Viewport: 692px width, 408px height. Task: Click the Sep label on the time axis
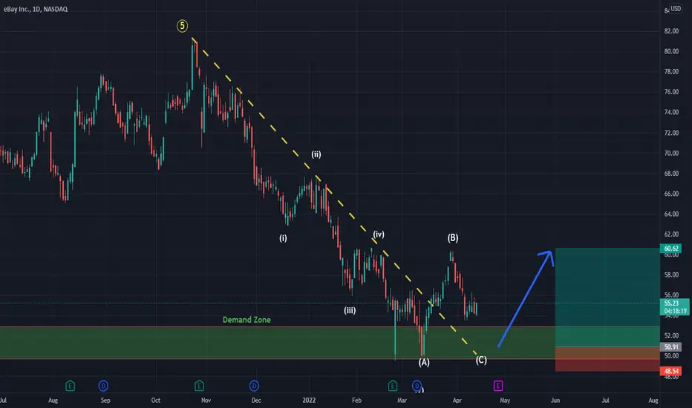coord(105,401)
